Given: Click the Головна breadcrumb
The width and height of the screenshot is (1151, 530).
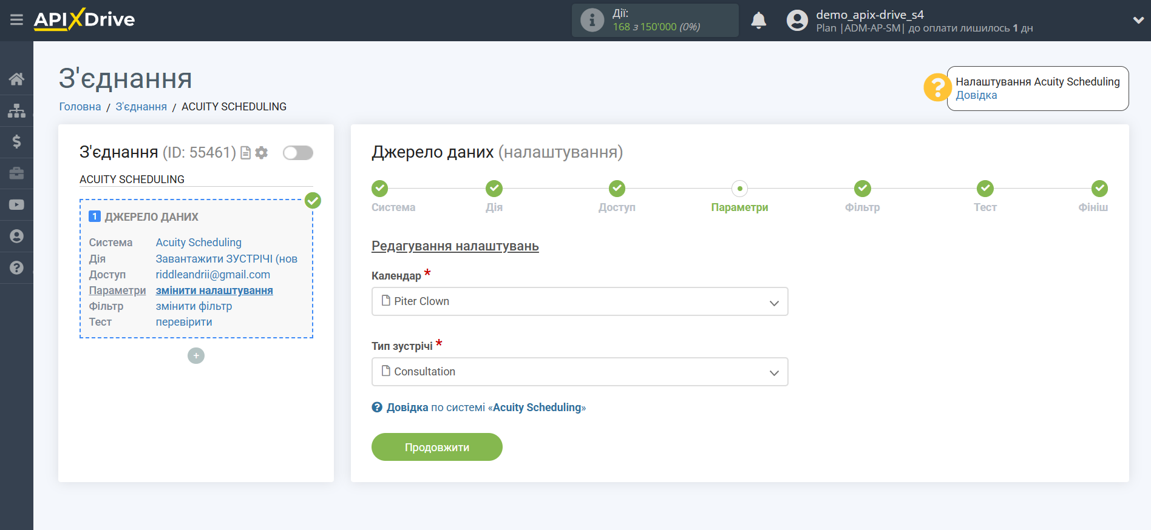Looking at the screenshot, I should pos(80,107).
